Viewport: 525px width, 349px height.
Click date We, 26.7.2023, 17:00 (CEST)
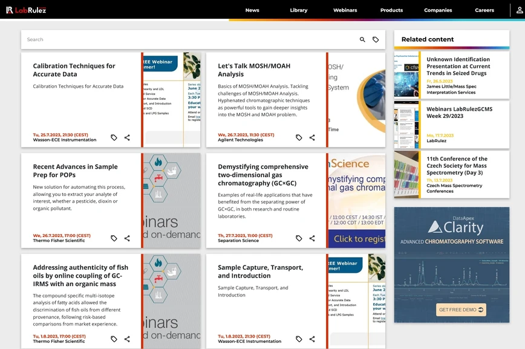tap(62, 235)
